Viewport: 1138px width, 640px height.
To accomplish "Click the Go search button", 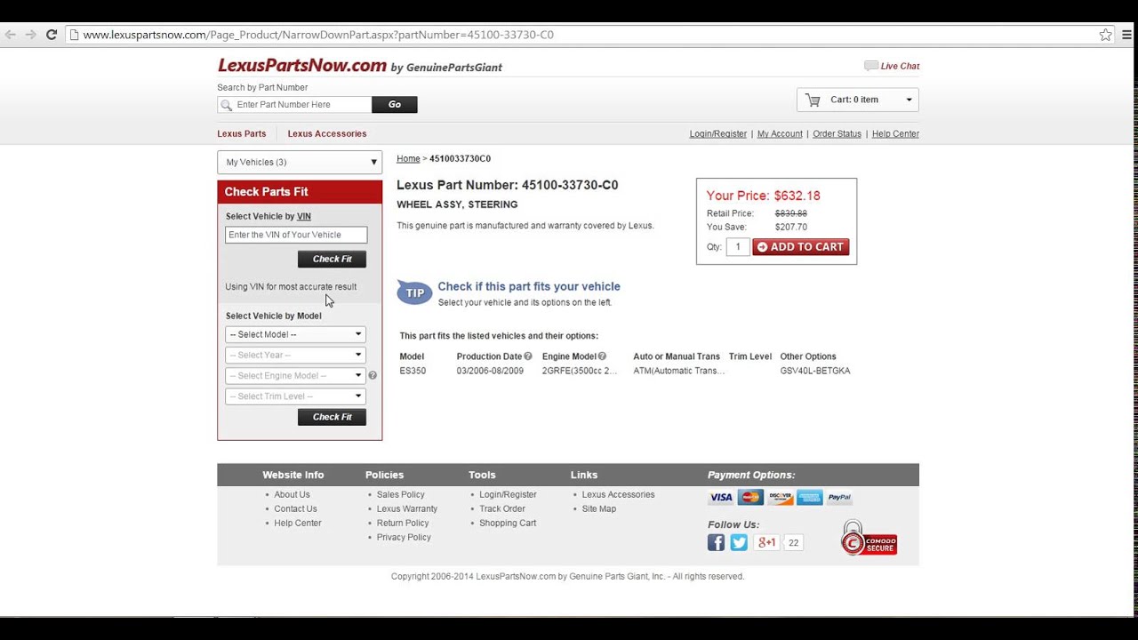I will [395, 105].
